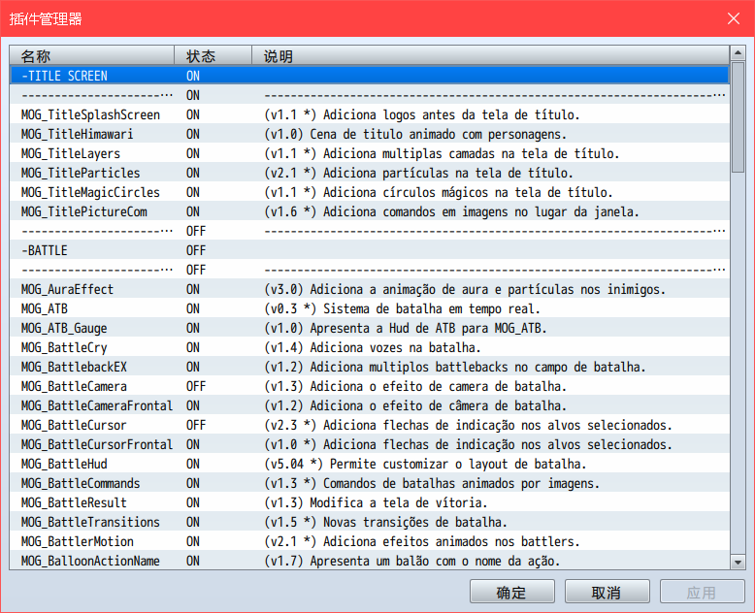Click description 'Apresenta a Hud de ATB para MOG_ATB.'
This screenshot has height=613, width=755.
point(428,328)
